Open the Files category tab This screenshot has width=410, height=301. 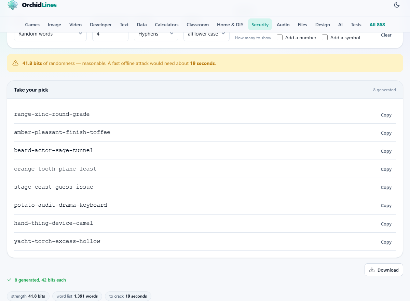click(x=302, y=25)
